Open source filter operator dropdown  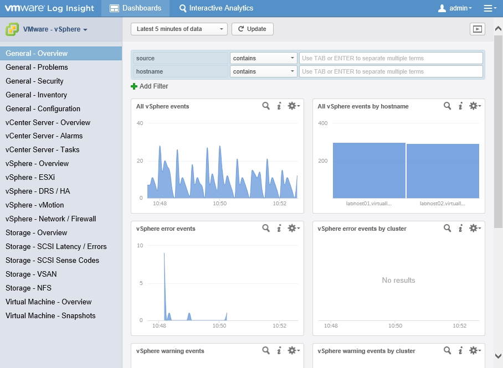[263, 58]
